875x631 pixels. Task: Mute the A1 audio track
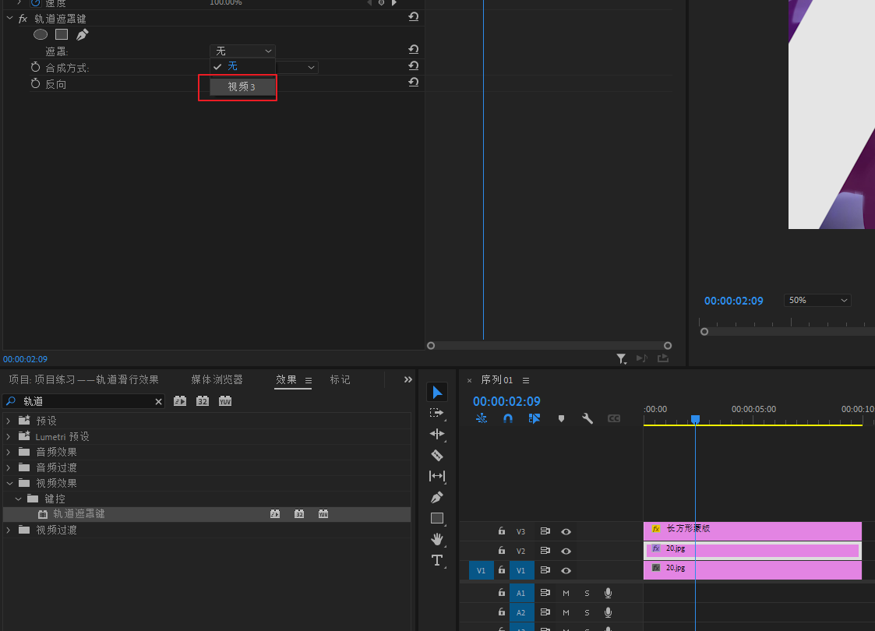pos(566,593)
